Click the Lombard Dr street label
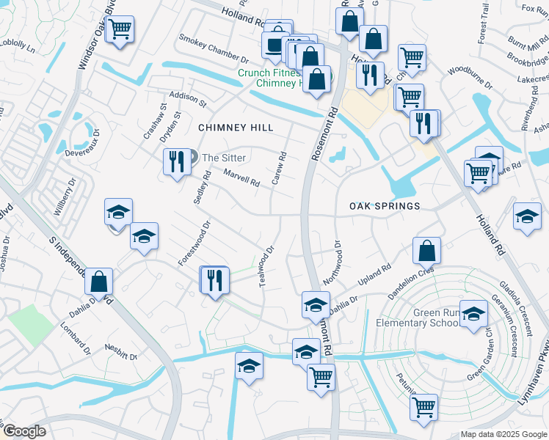This screenshot has width=549, height=440. click(x=76, y=339)
